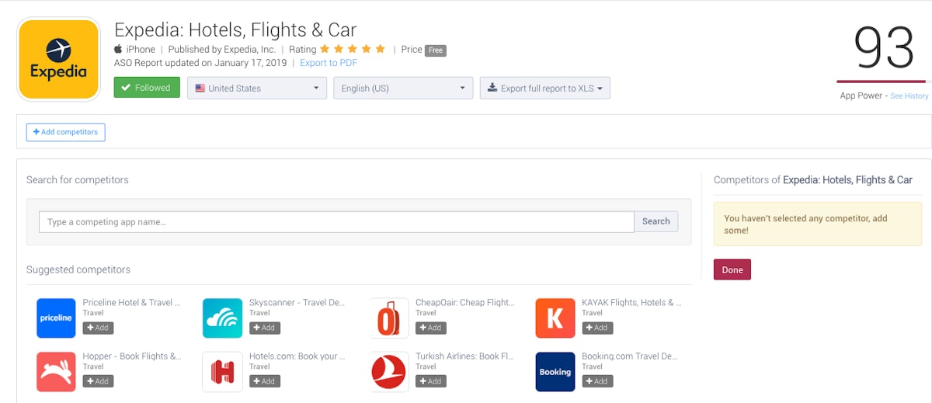
Task: Open the United States country dropdown
Action: click(x=256, y=89)
